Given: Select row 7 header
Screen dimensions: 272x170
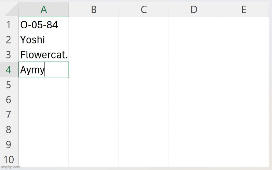Looking at the screenshot, I should coord(9,115).
